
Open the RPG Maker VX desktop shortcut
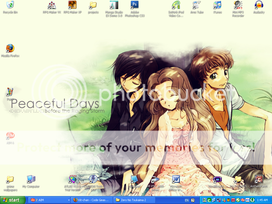[x=52, y=5]
